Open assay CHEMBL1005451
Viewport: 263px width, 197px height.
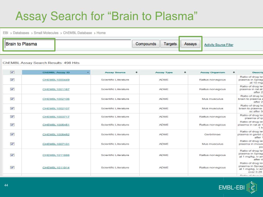coord(56,125)
